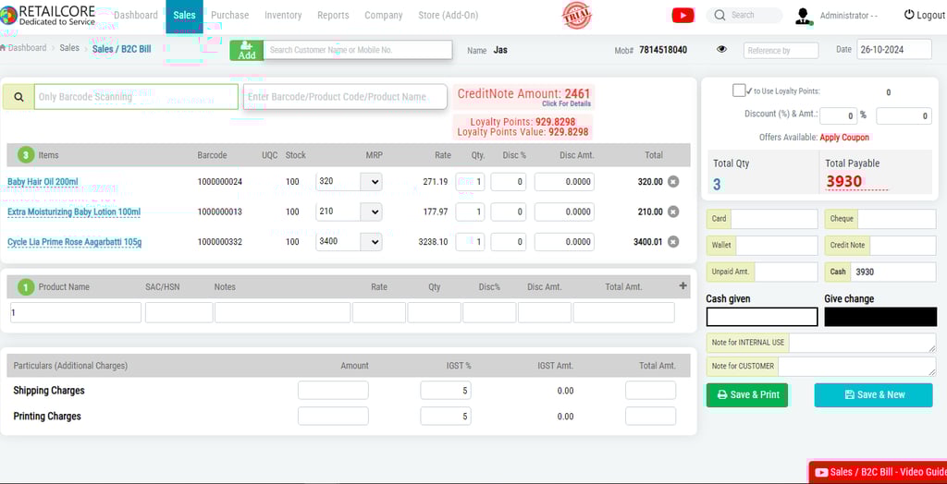The height and width of the screenshot is (484, 947).
Task: Open the Sales / B2C Bill video guide
Action: coord(879,472)
